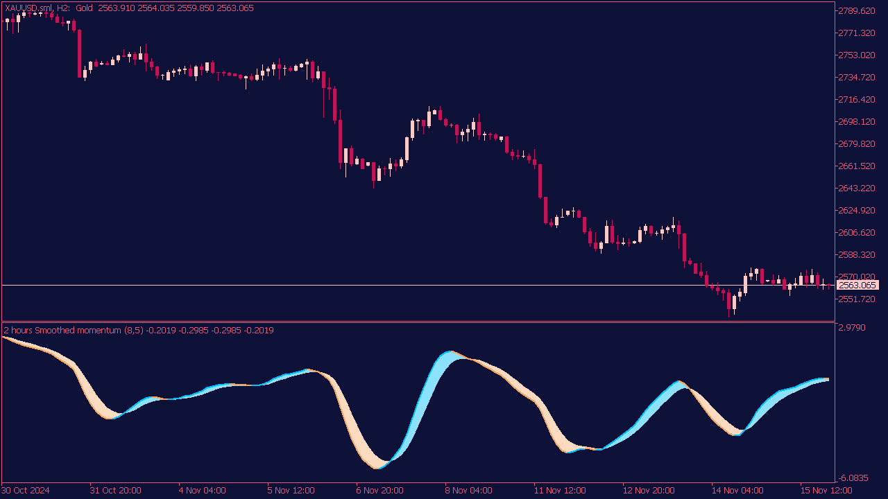Image resolution: width=888 pixels, height=499 pixels.
Task: Click the 8 Nov 04:00 time label
Action: 469,491
